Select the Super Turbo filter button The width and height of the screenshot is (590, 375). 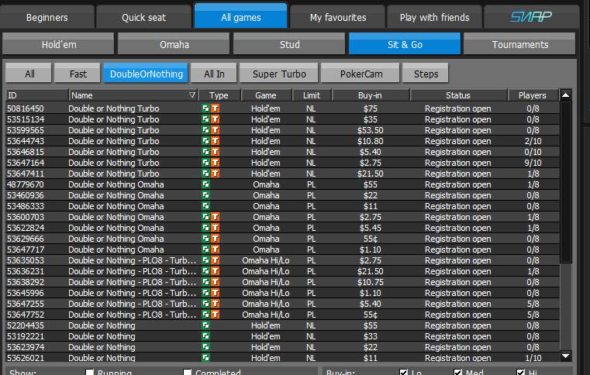coord(278,74)
